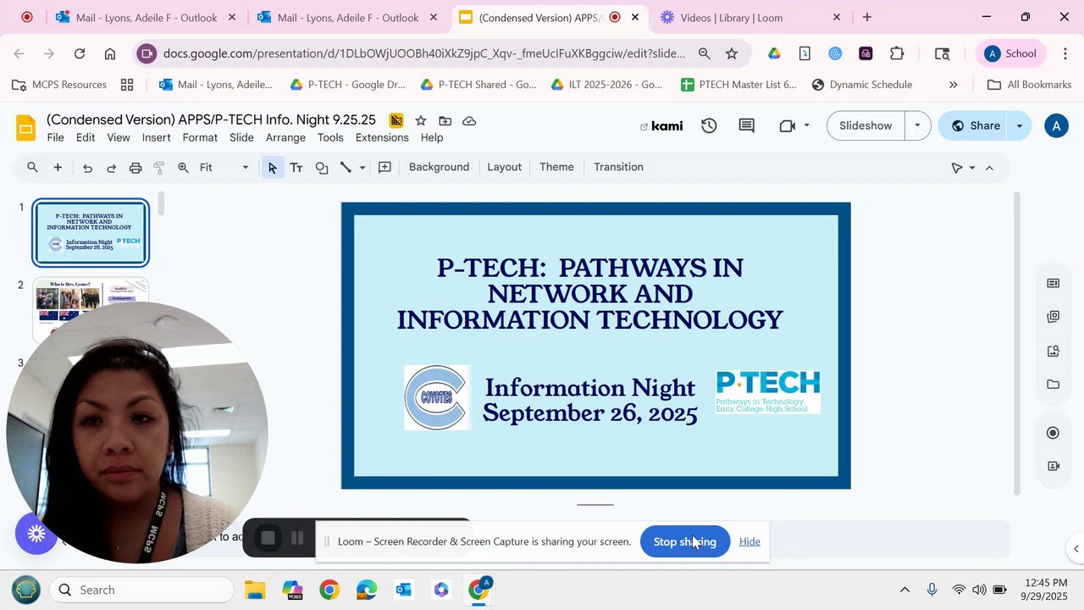The height and width of the screenshot is (610, 1084).
Task: Undo the last action
Action: [x=87, y=168]
